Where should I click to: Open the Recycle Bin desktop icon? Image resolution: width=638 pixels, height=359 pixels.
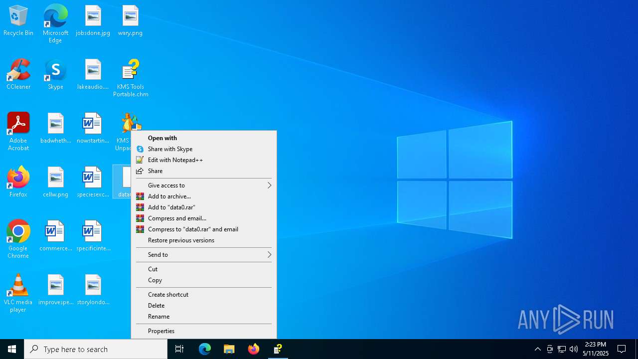point(18,21)
